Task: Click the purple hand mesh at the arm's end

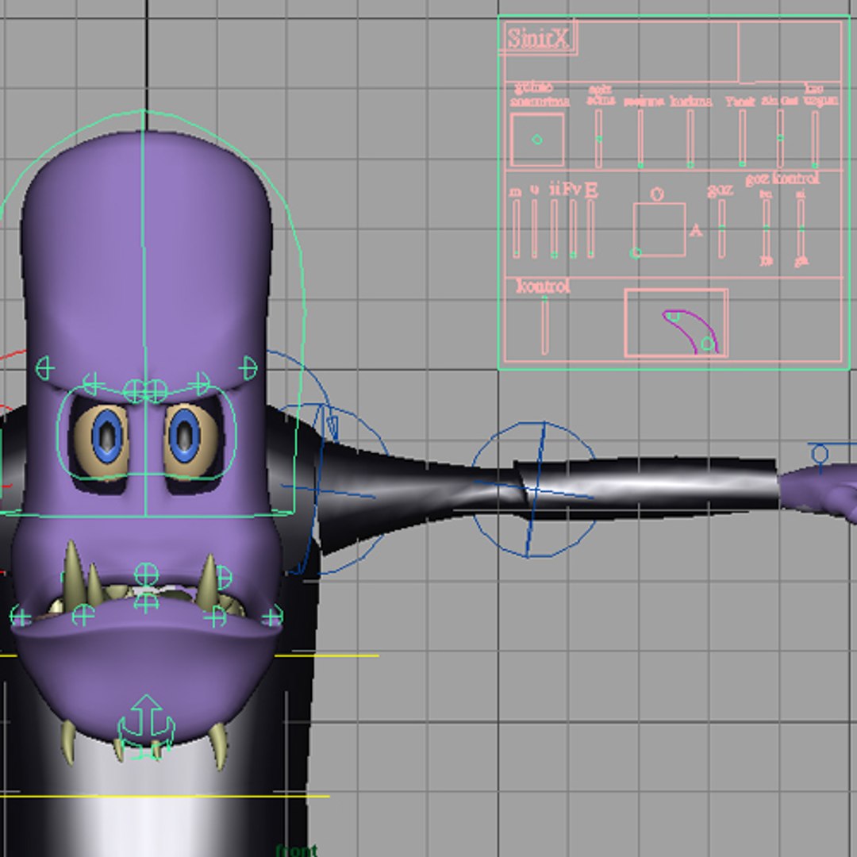Action: (x=818, y=490)
